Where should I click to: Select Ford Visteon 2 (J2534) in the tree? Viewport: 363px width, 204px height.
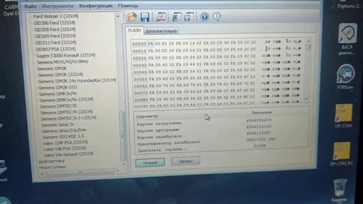[56, 16]
